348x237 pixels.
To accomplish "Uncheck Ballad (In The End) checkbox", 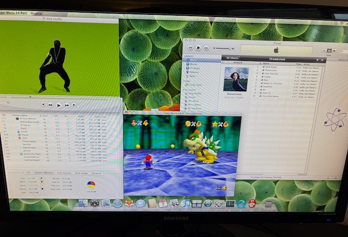I will 262,83.
